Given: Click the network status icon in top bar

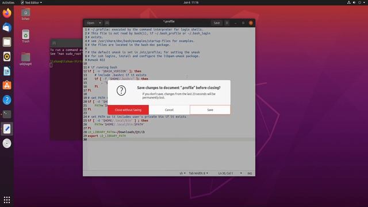Looking at the screenshot, I should point(349,2).
